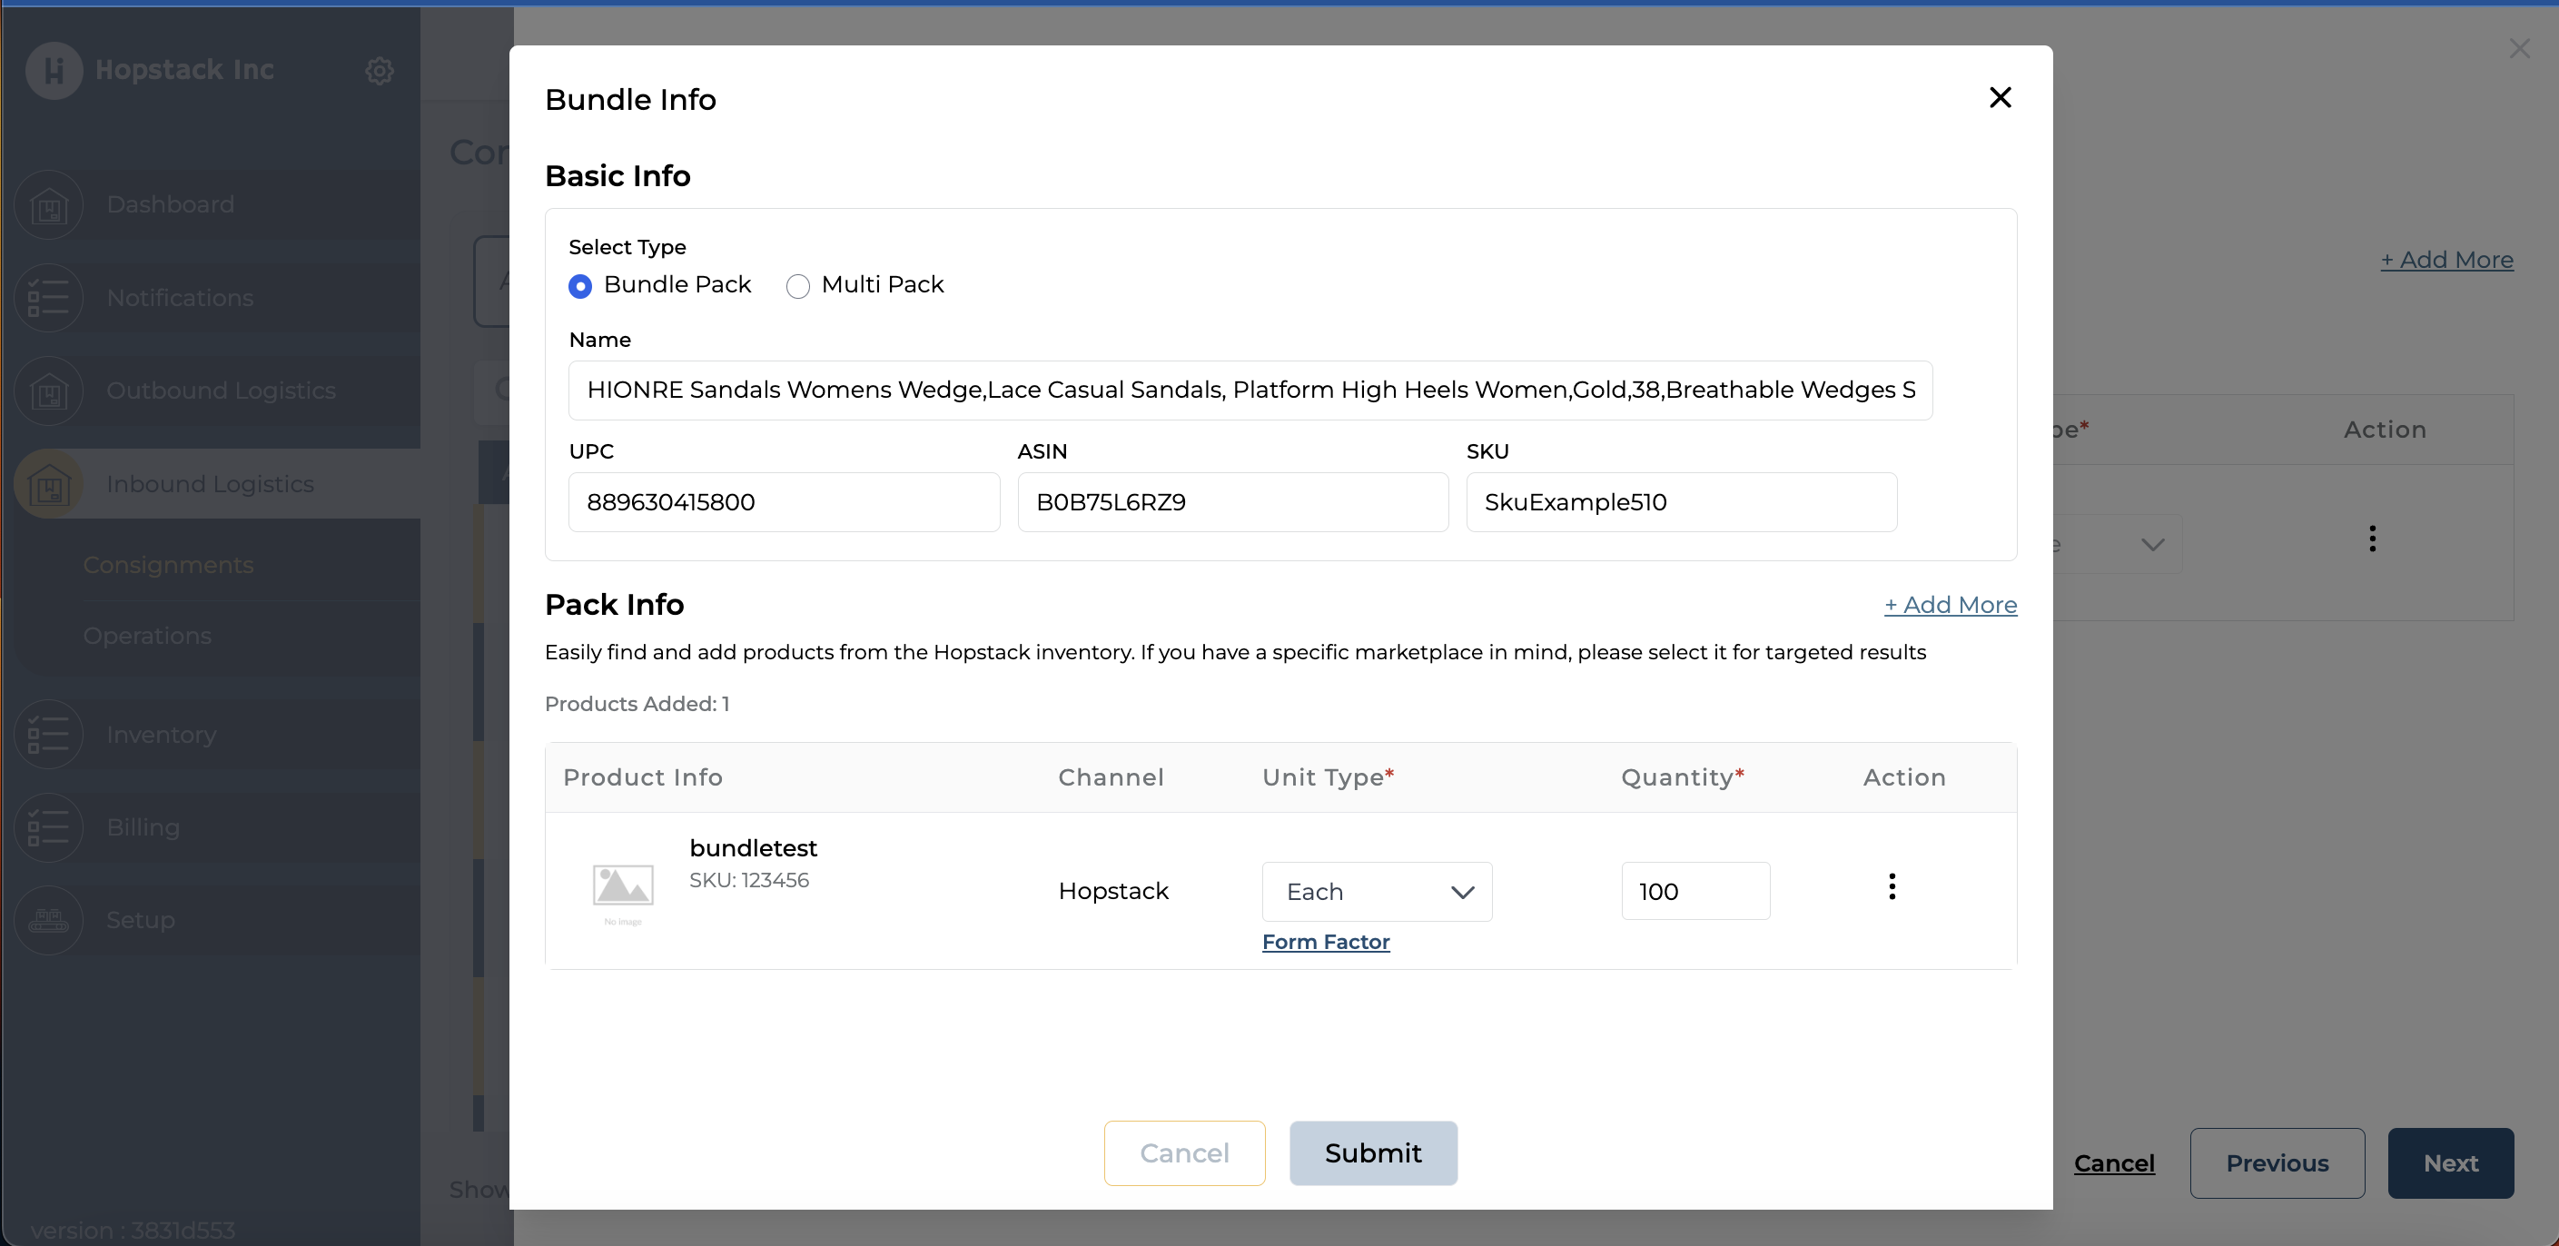Image resolution: width=2559 pixels, height=1246 pixels.
Task: Click the Billing sidebar icon
Action: 49,827
